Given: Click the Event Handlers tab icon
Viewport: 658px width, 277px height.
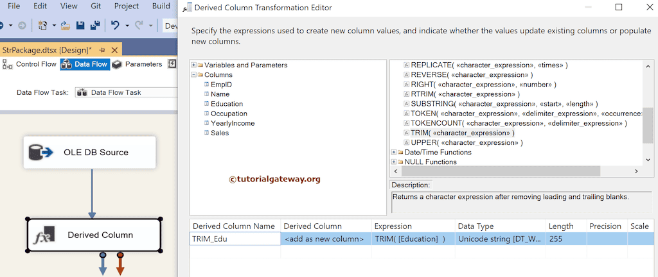Looking at the screenshot, I should [172, 64].
